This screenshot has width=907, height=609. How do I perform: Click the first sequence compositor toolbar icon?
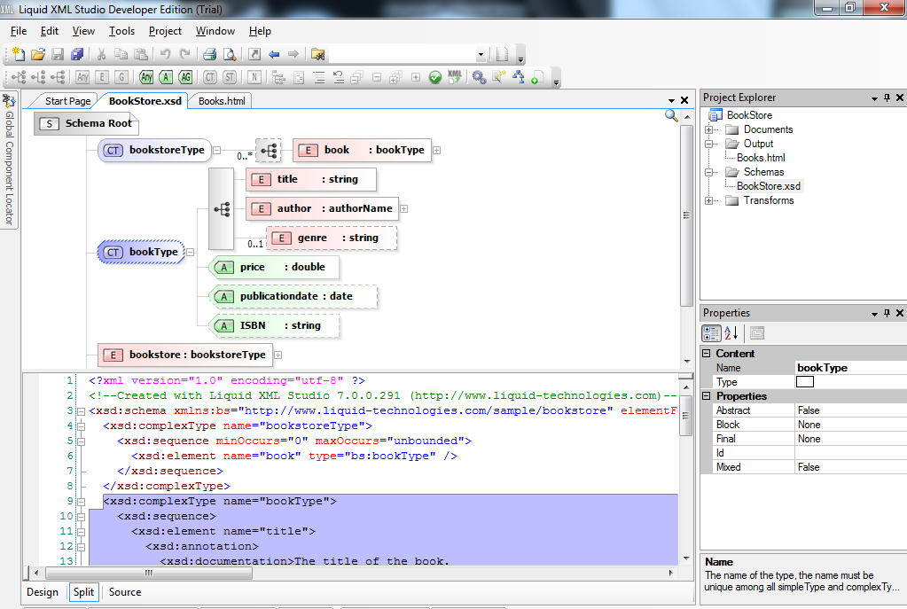pyautogui.click(x=19, y=77)
